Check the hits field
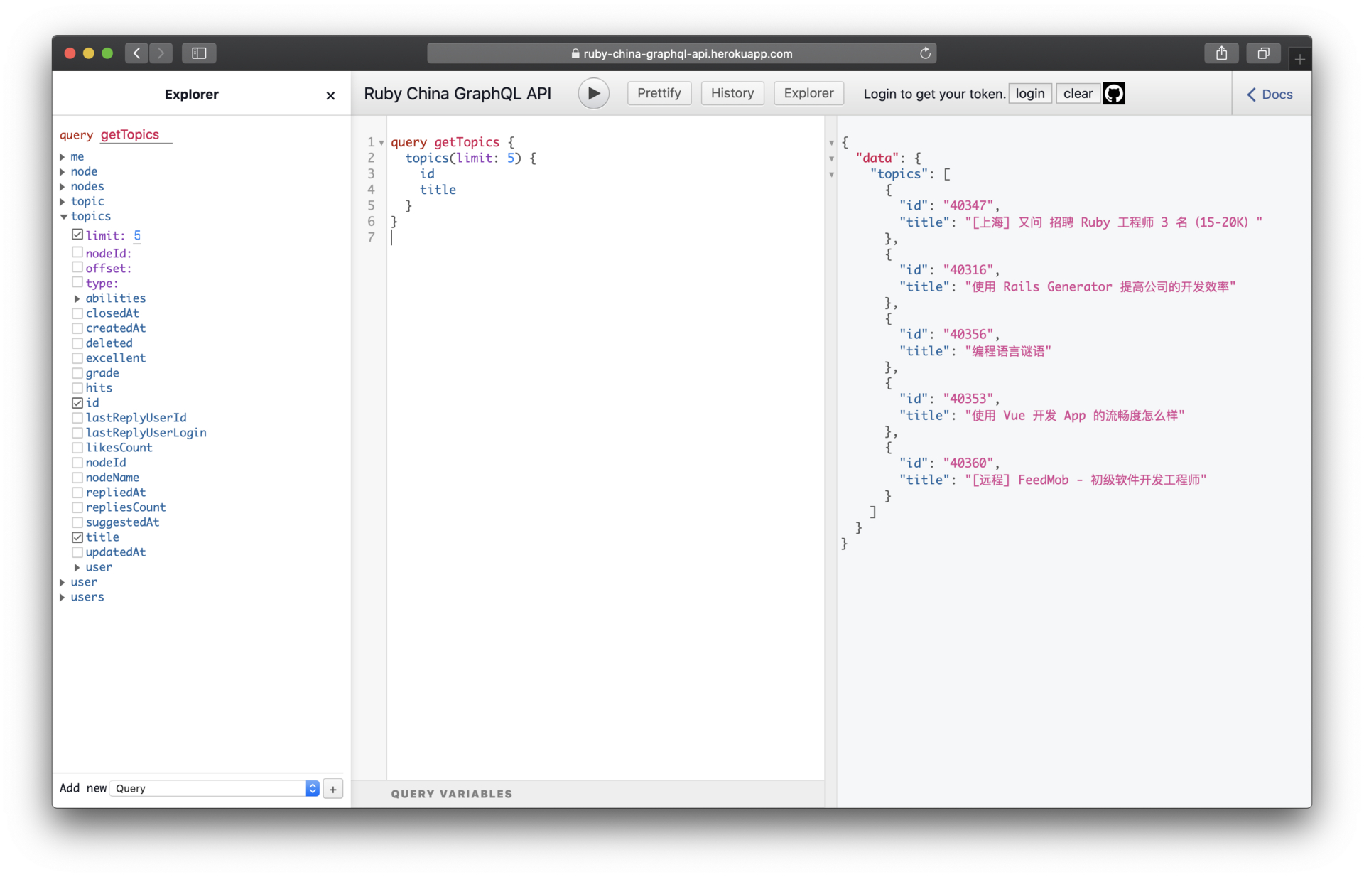 point(77,387)
